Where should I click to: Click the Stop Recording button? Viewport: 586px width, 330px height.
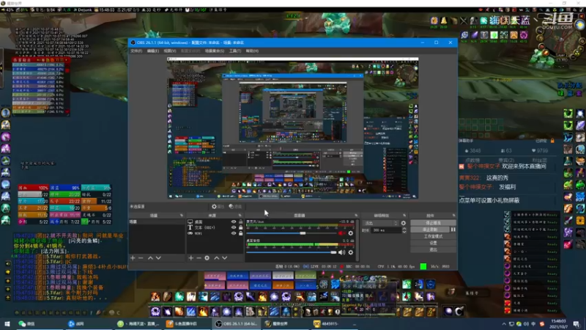[430, 230]
